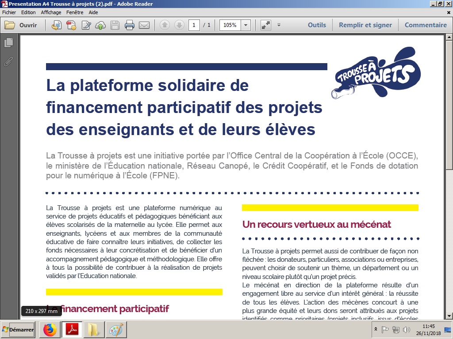The width and height of the screenshot is (453, 339).
Task: Click the floppy disk save icon
Action: point(115,25)
